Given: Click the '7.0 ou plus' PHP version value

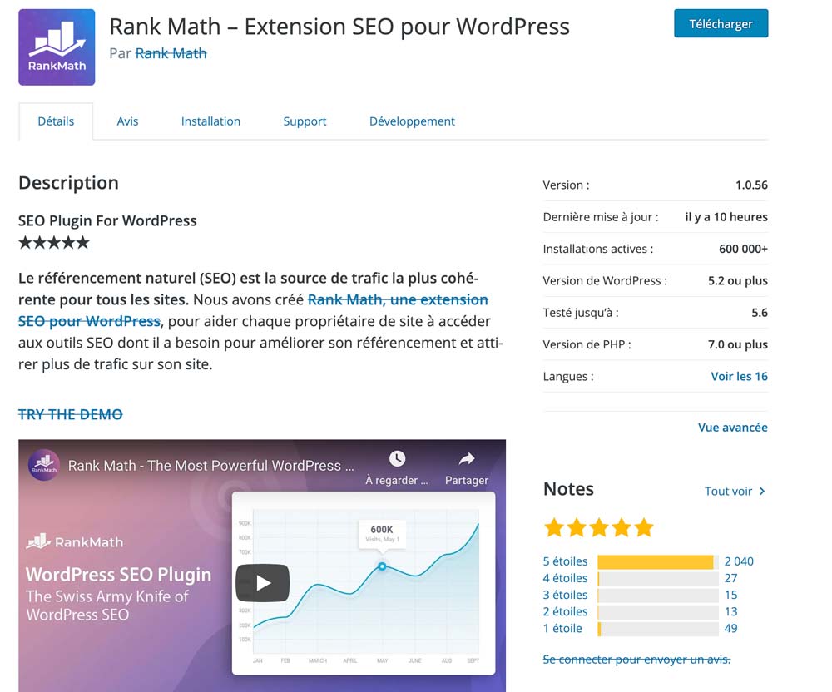Looking at the screenshot, I should [x=737, y=344].
